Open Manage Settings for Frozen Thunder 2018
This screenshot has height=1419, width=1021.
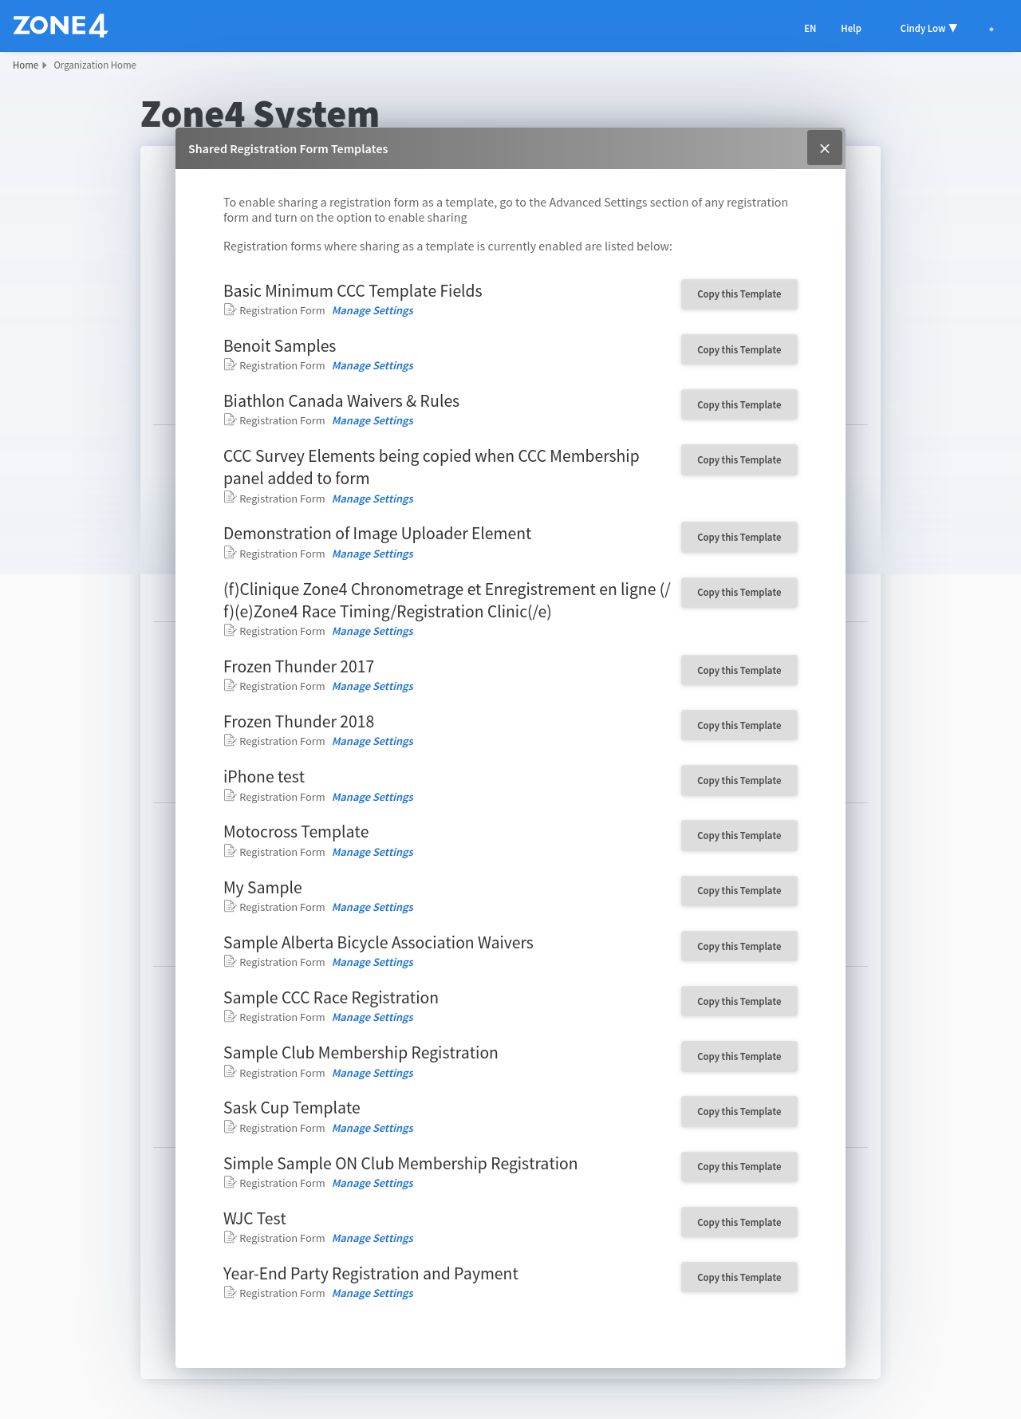(373, 742)
